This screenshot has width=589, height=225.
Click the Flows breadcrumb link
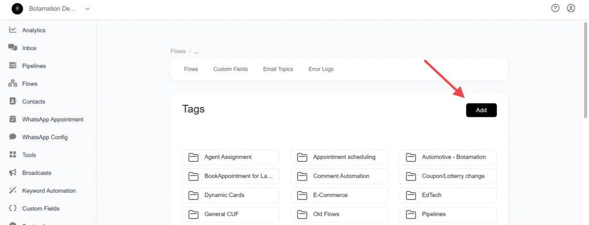(x=178, y=51)
